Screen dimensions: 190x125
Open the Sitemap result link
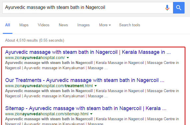click(x=86, y=108)
